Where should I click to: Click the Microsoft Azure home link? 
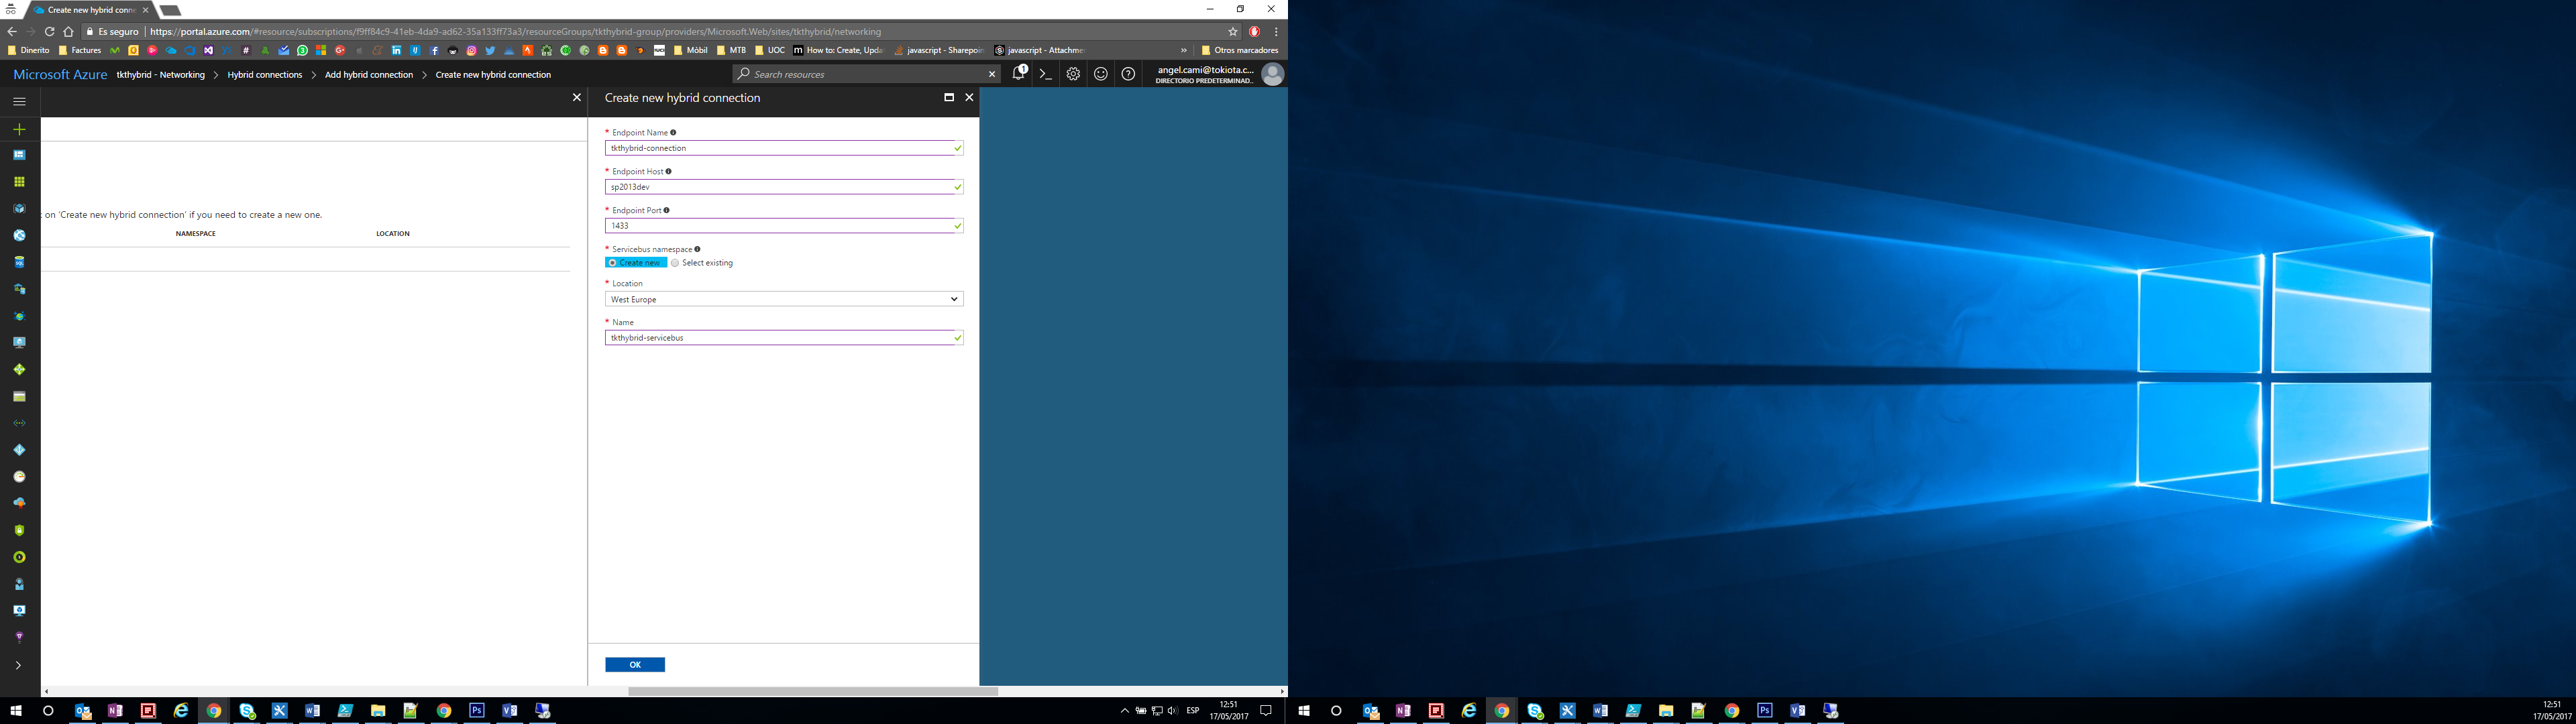coord(60,75)
